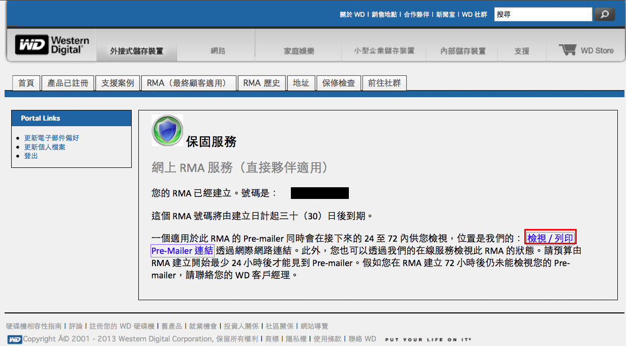The height and width of the screenshot is (346, 626).
Task: Switch to 產品已註冊 tab
Action: 68,83
